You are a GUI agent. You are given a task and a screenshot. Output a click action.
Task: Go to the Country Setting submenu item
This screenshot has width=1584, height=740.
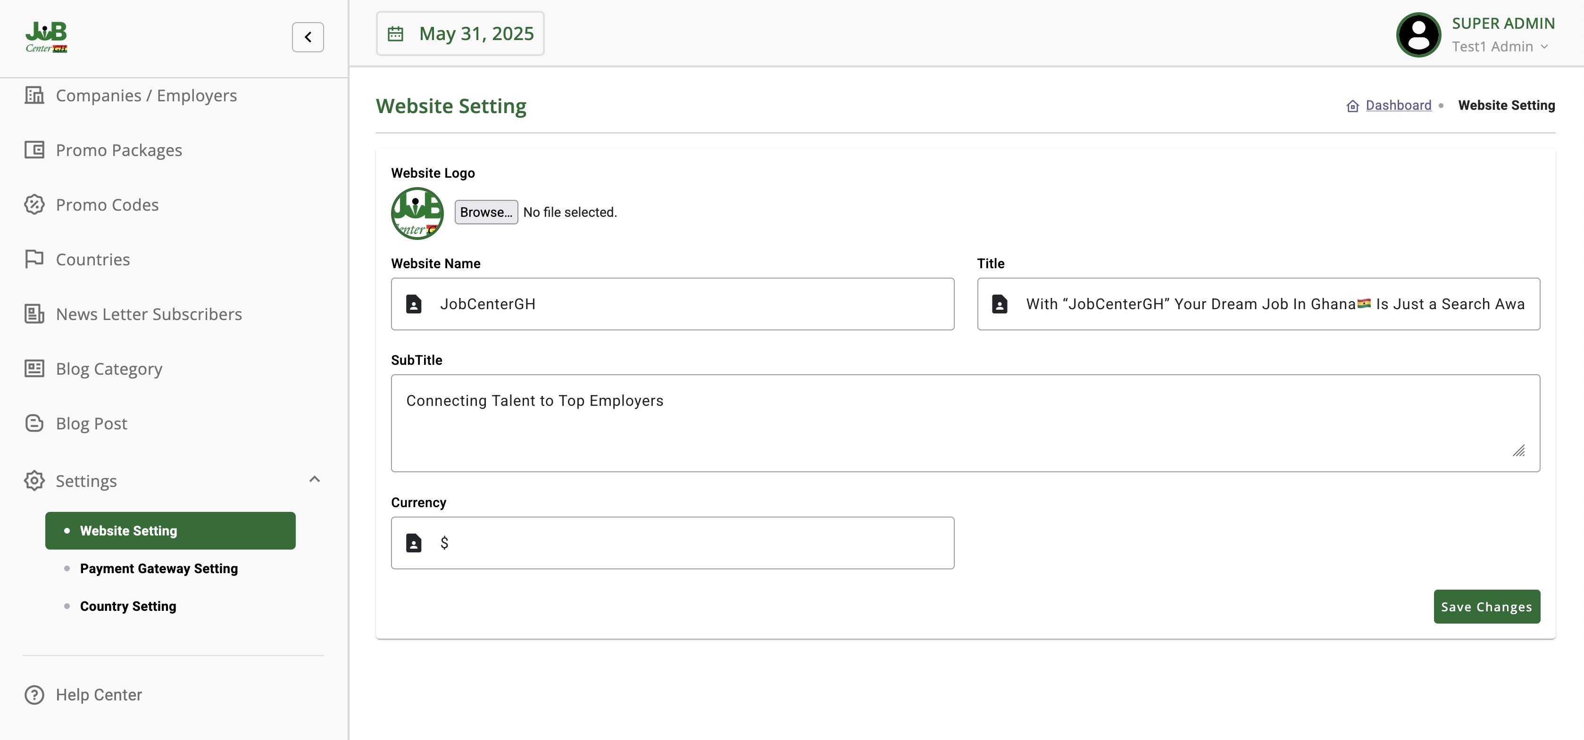click(128, 606)
